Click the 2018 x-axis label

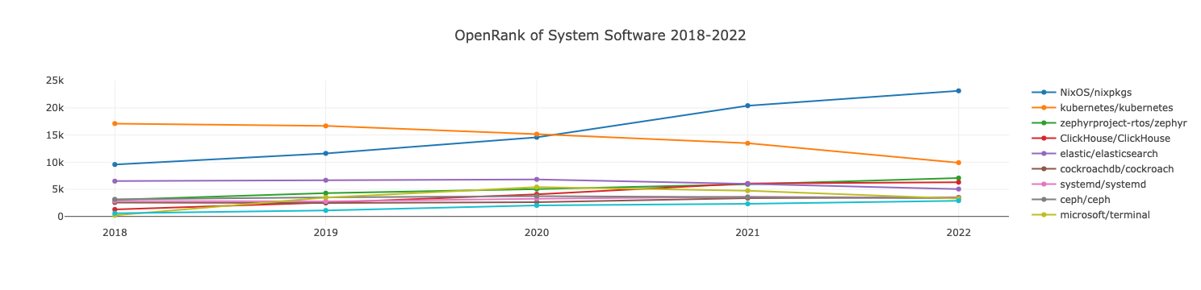(x=115, y=233)
